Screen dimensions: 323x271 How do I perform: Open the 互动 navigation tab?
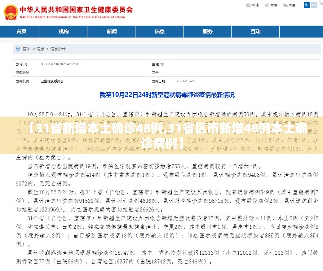coord(256,31)
